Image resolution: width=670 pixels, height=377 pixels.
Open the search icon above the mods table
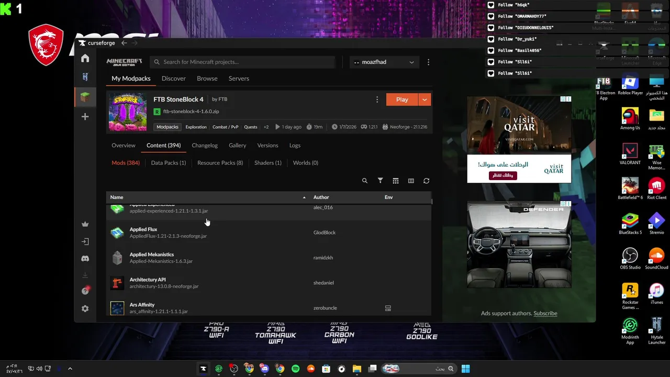pos(365,181)
